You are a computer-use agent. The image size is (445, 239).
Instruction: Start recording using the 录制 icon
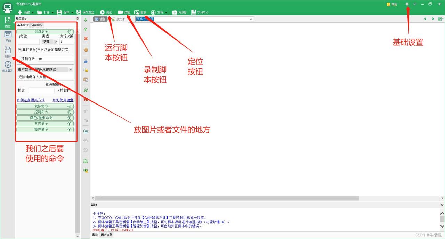(123, 12)
